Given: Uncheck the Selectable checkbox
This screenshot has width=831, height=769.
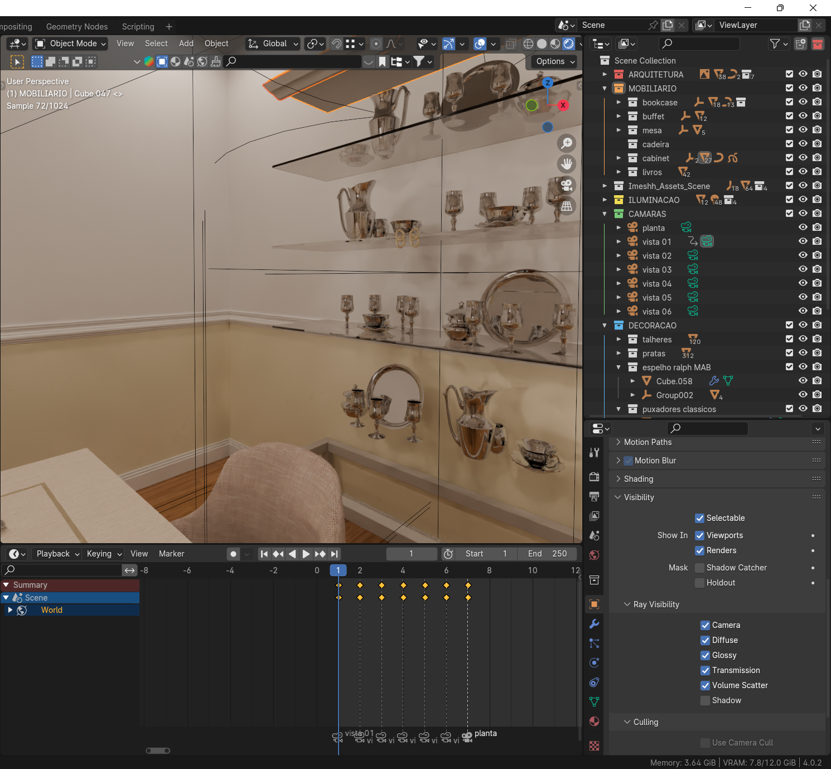Looking at the screenshot, I should [699, 518].
